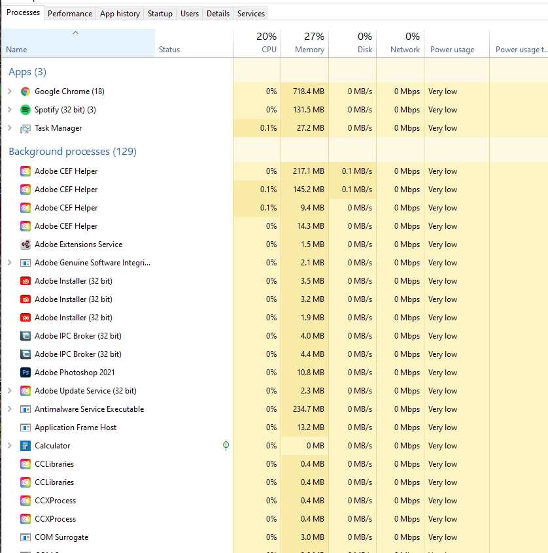Viewport: 548px width, 553px height.
Task: Sort by the Status column header
Action: click(x=194, y=43)
